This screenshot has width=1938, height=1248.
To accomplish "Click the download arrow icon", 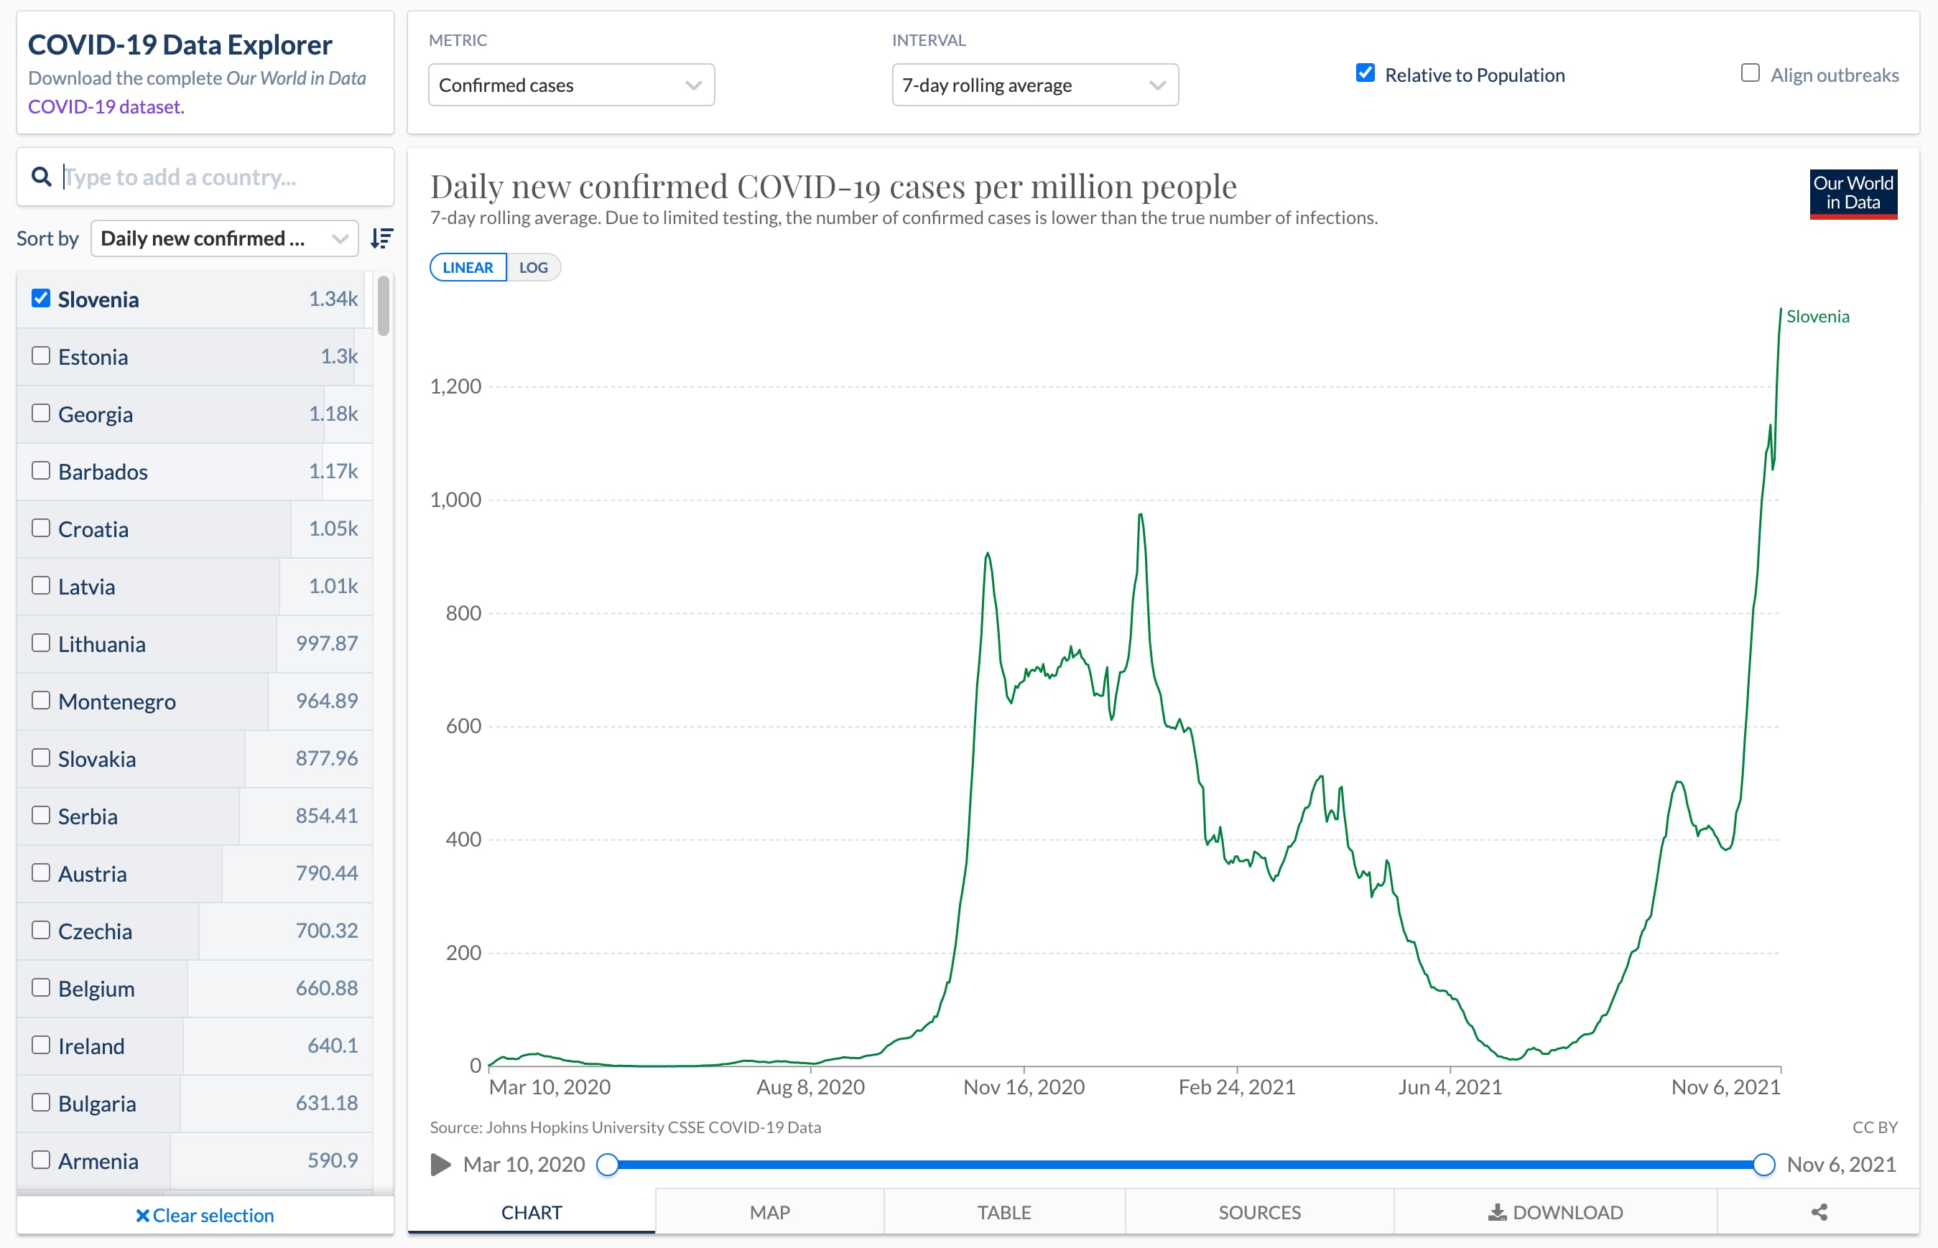I will (x=1497, y=1212).
